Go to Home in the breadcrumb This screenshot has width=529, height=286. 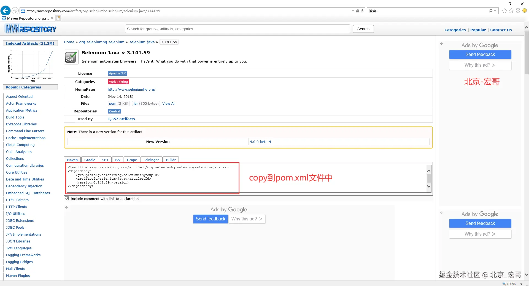(69, 42)
